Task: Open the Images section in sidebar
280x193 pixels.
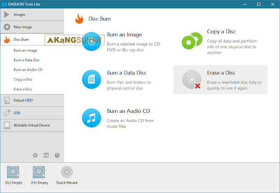Action: click(32, 14)
